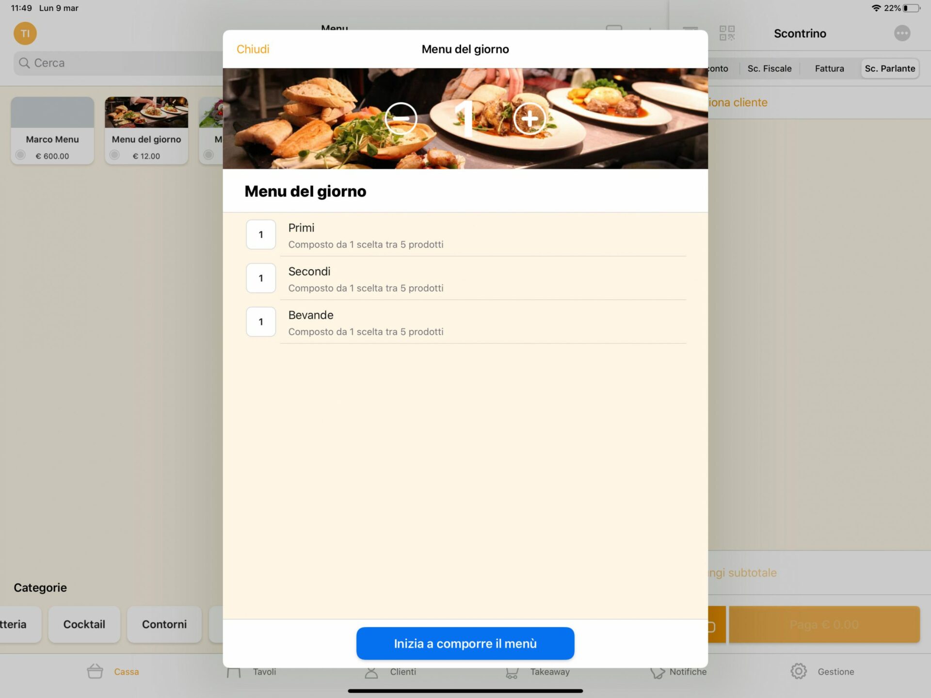Navigate to Tavoli section
Screen dimensions: 931x698
[x=266, y=671]
